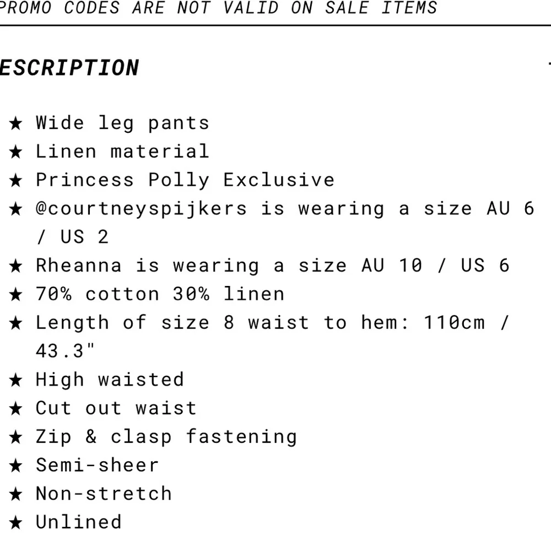Click the star next to Cut out waist

click(x=16, y=408)
